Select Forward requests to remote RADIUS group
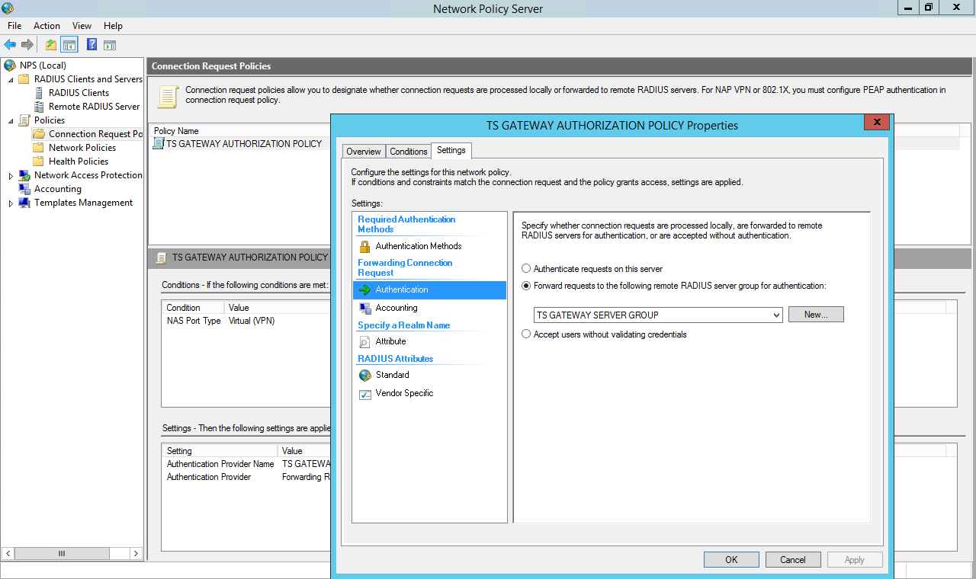The image size is (976, 579). pyautogui.click(x=526, y=286)
